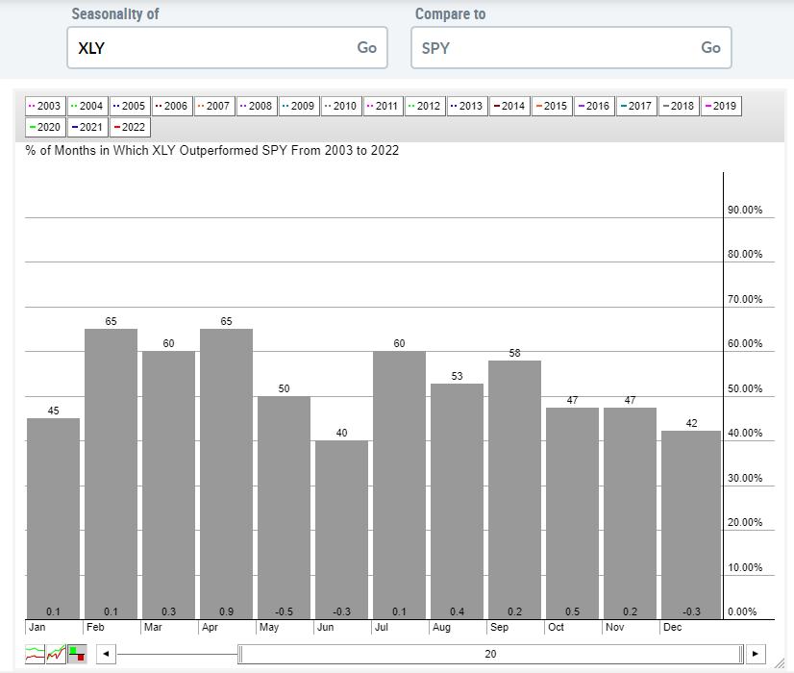Viewport: 794px width, 673px height.
Task: Grab the resize handle at bottom-right corner
Action: coord(779,662)
